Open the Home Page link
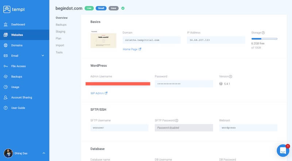 130,49
